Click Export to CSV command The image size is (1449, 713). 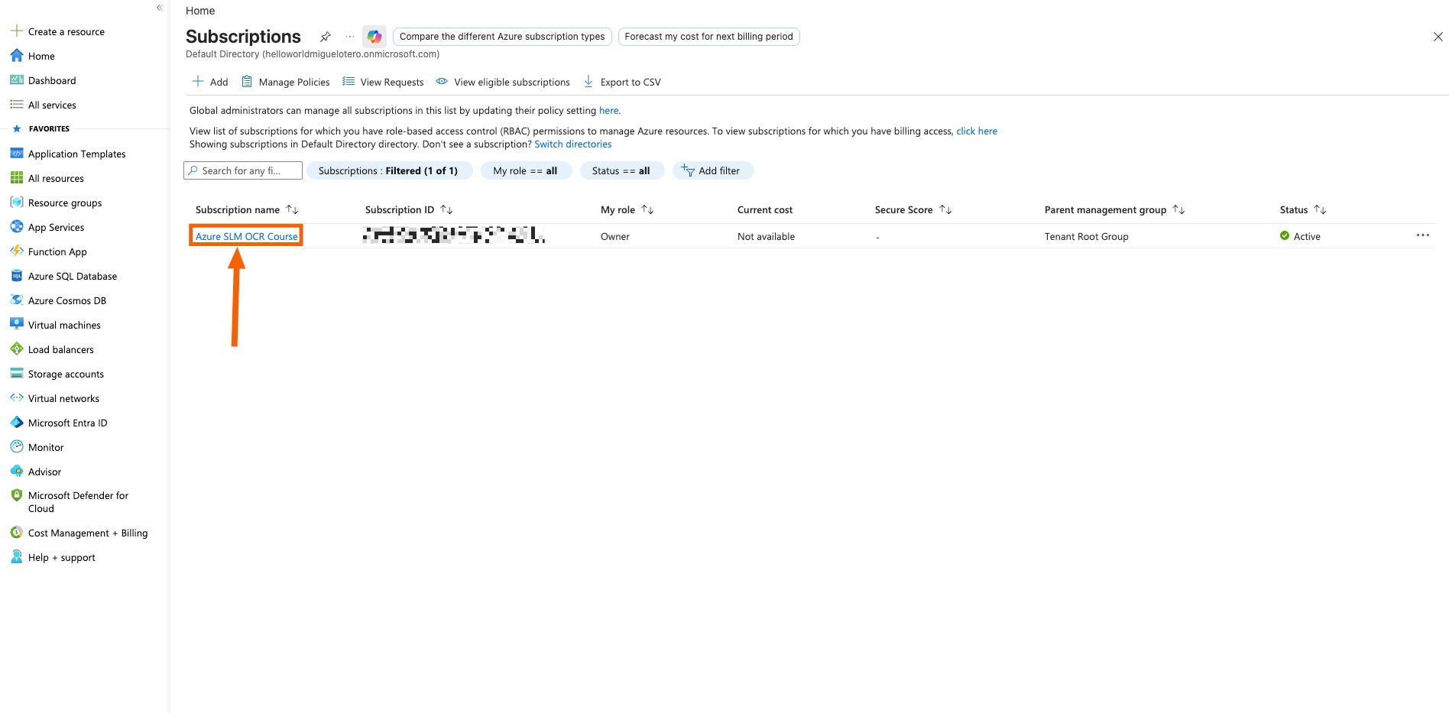622,82
